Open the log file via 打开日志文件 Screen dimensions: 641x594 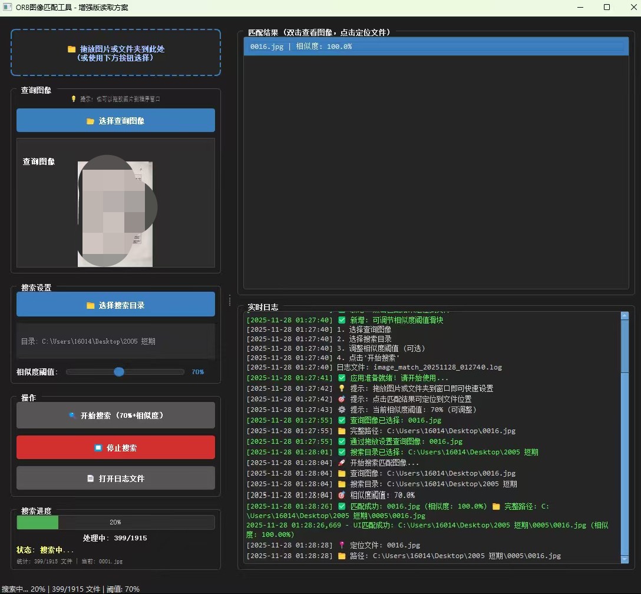tap(115, 478)
